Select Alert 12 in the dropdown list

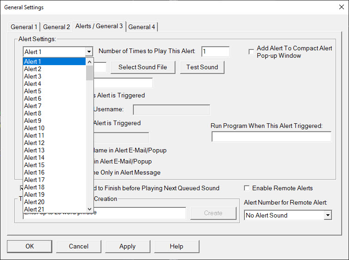tap(54, 143)
